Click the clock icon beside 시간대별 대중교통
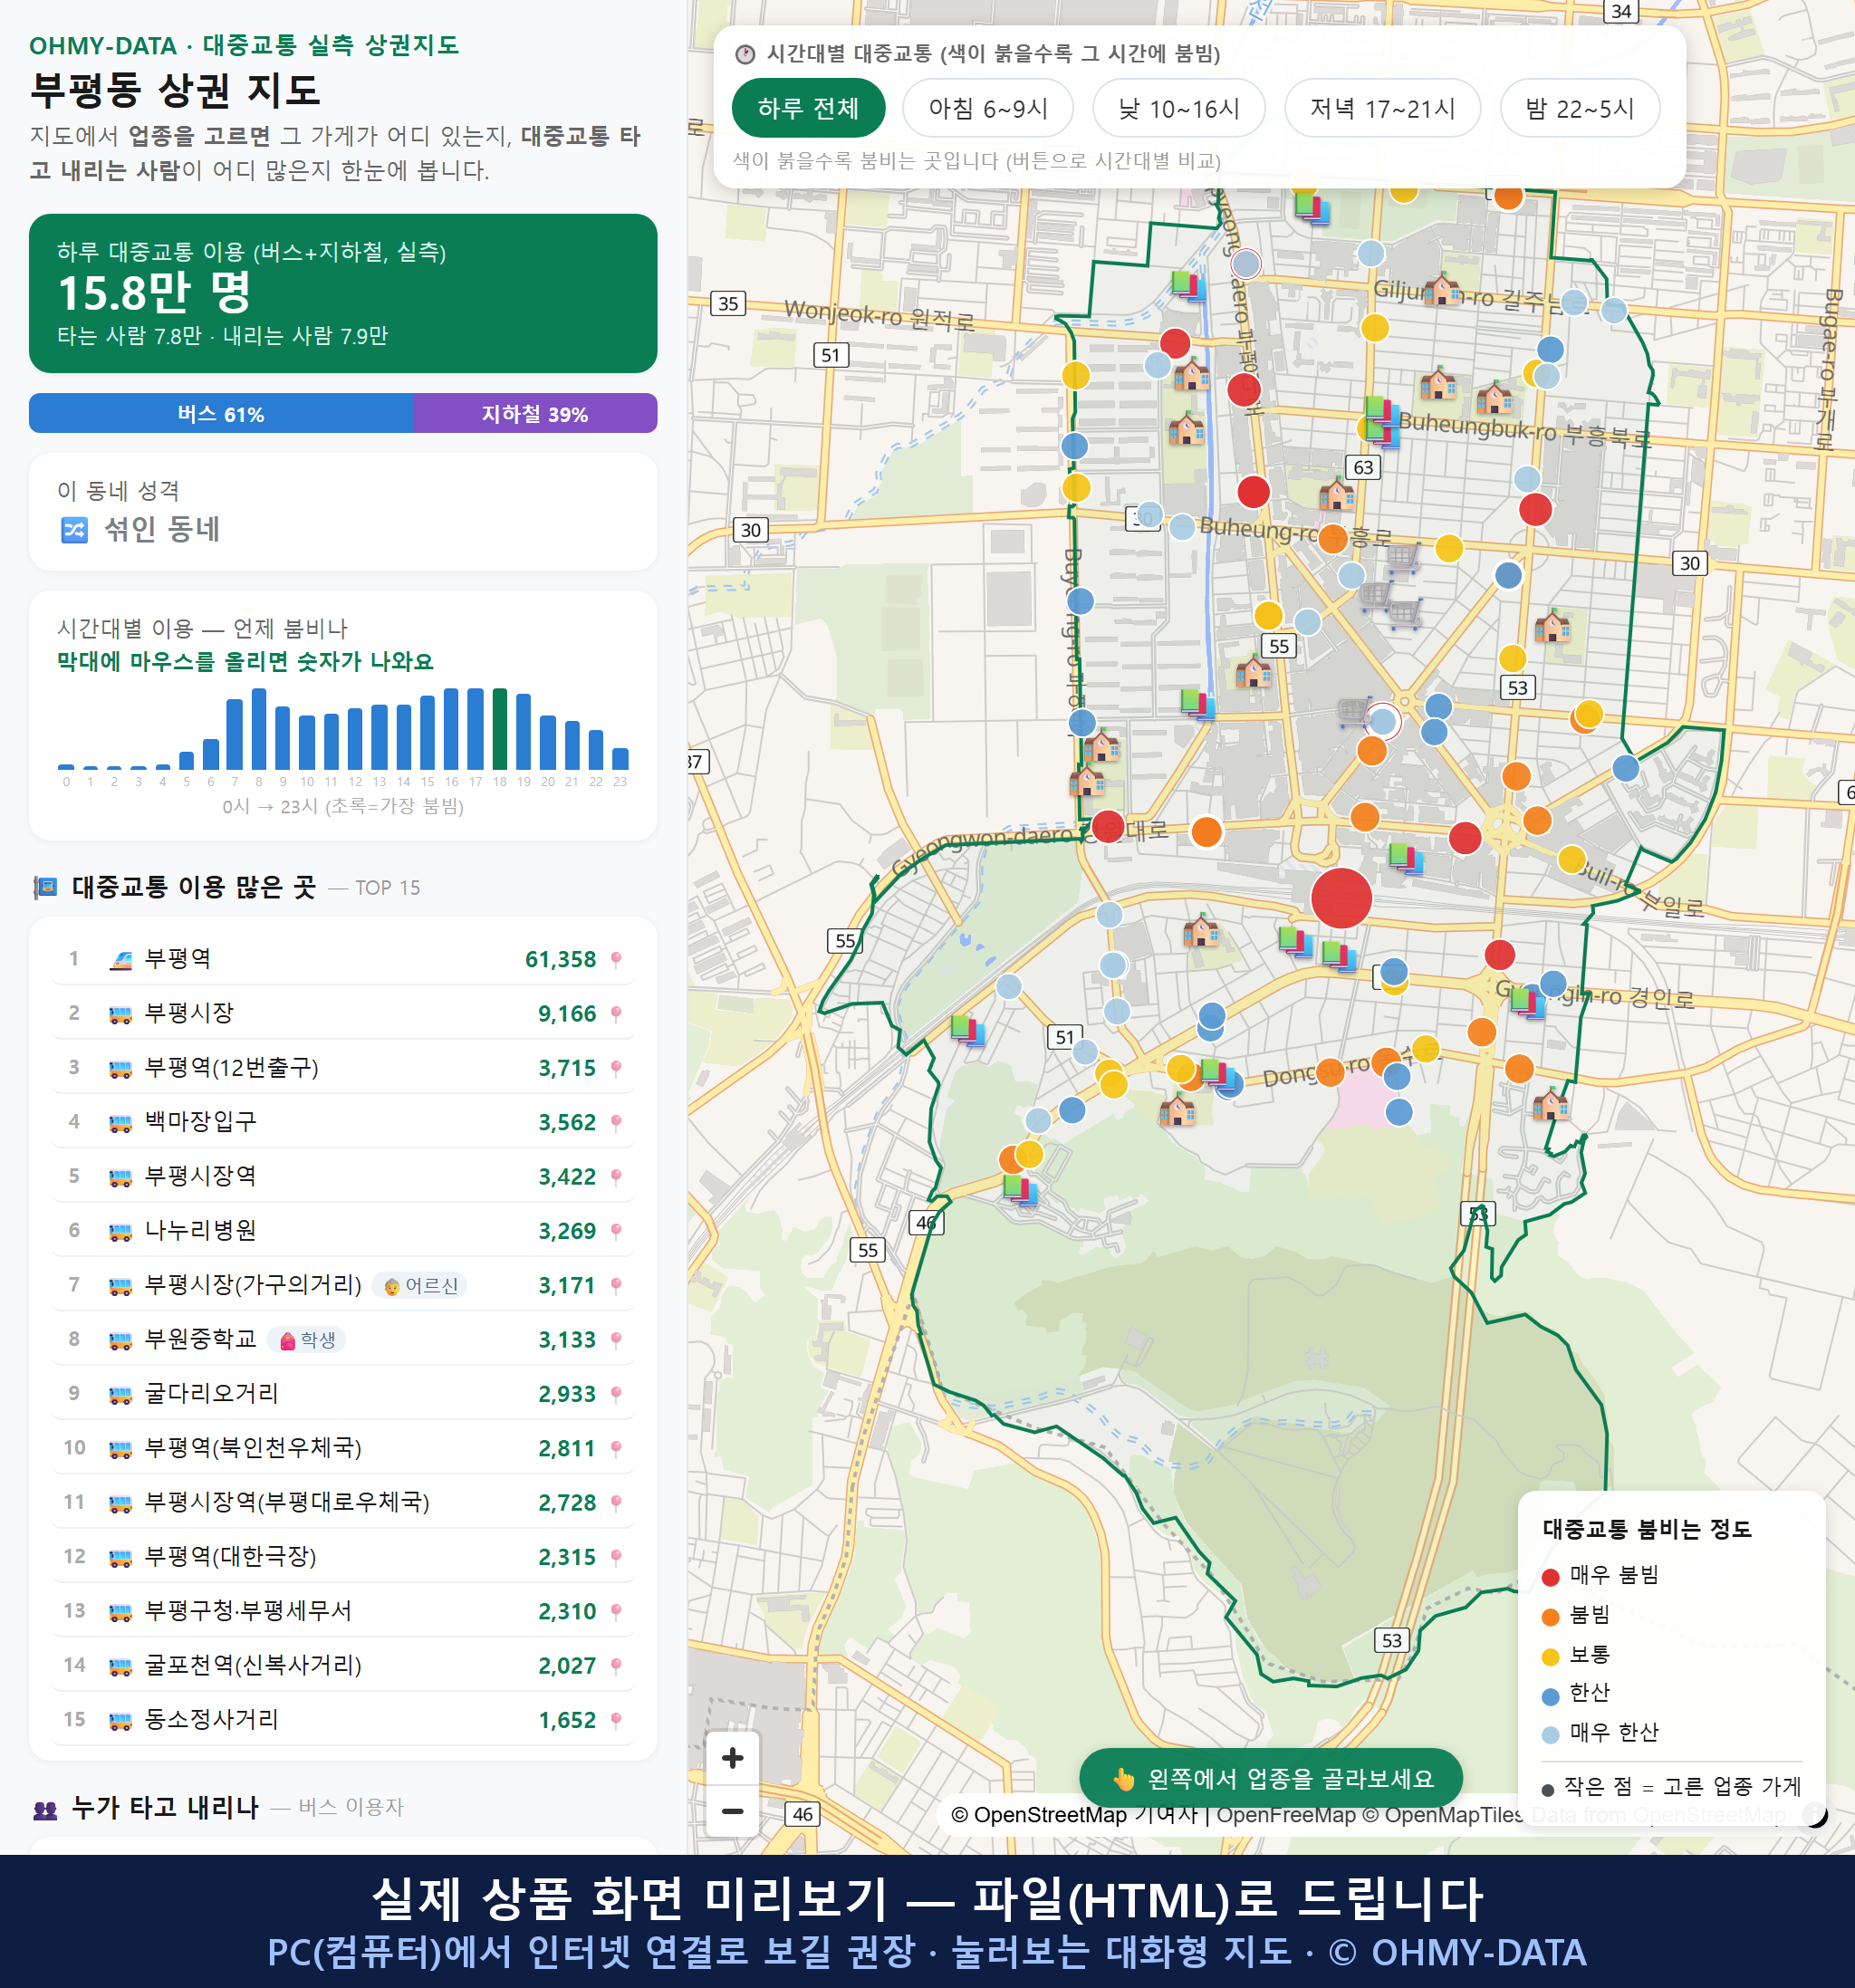This screenshot has width=1855, height=1988. click(x=745, y=54)
